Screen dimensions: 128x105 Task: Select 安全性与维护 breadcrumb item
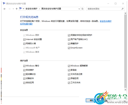pos(31,9)
